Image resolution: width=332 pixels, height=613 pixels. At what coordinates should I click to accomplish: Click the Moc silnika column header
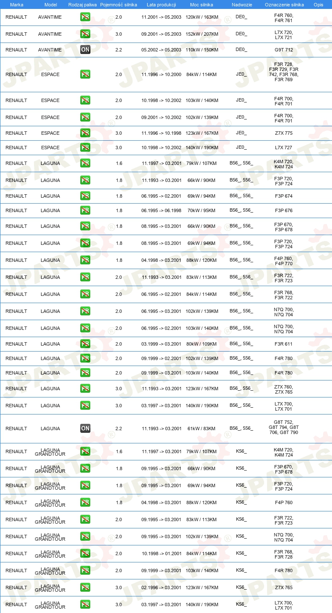tap(202, 4)
